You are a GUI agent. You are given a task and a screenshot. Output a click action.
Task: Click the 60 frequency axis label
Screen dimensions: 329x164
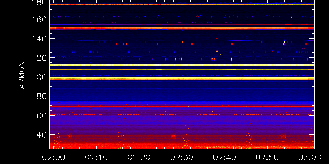tap(42, 116)
